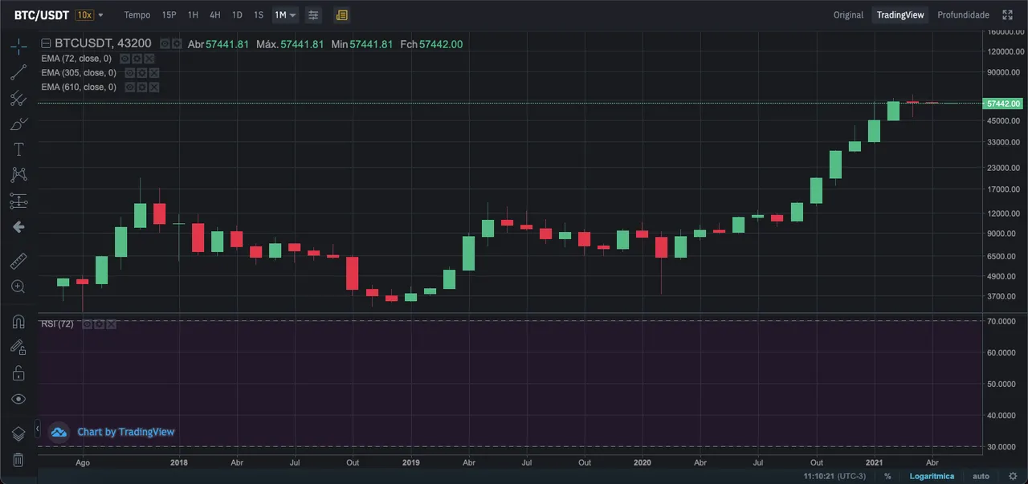The height and width of the screenshot is (484, 1028).
Task: Select the zoom in magnifier tool
Action: point(18,287)
